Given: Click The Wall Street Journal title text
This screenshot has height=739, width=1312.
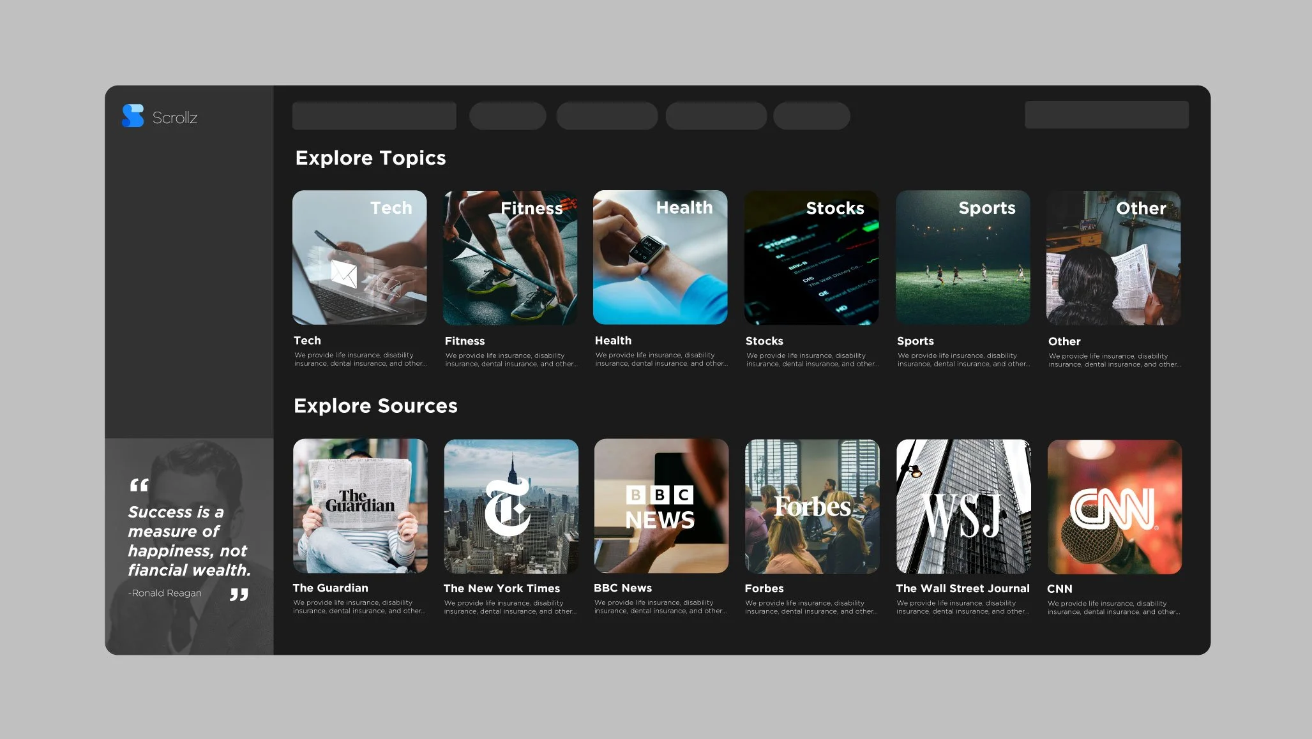Looking at the screenshot, I should coord(962,588).
